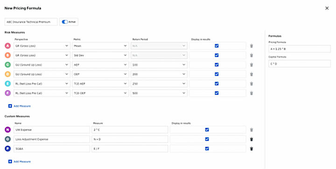
Task: Click the purple F measure badge
Action: (x=8, y=93)
